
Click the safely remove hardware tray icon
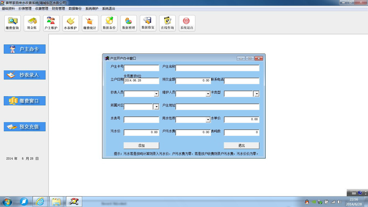pyautogui.click(x=320, y=202)
